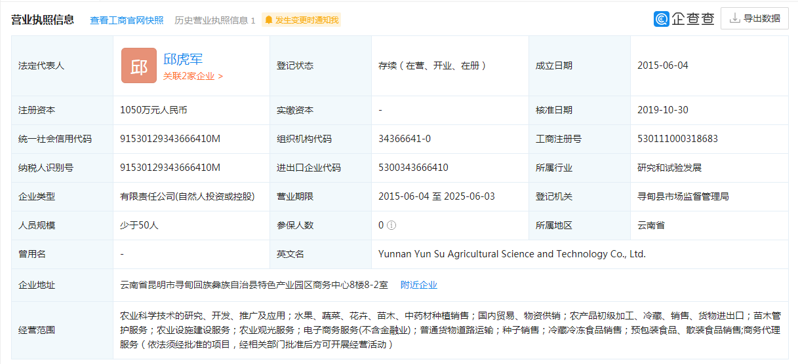Image resolution: width=798 pixels, height=364 pixels.
Task: Open 关联2家企业 related companies link
Action: pos(193,76)
